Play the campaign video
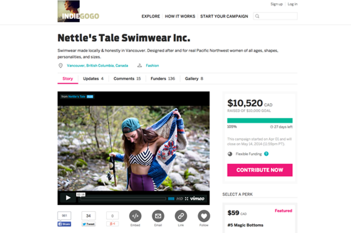Screen dimensions: 351x233 pos(68,198)
